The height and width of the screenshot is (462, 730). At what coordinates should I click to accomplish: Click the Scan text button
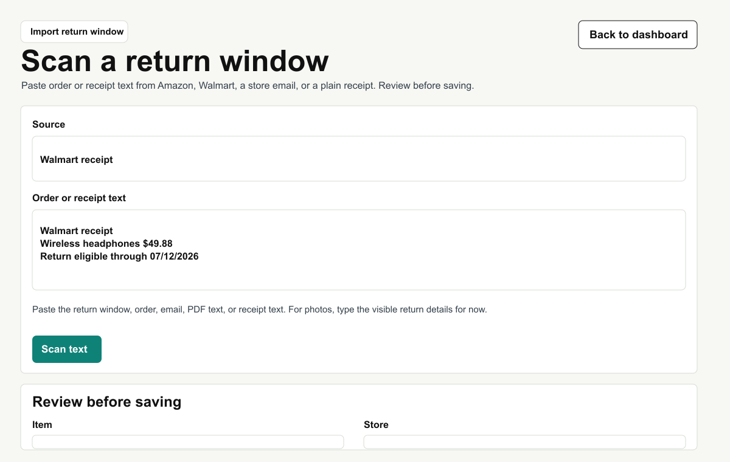(67, 349)
